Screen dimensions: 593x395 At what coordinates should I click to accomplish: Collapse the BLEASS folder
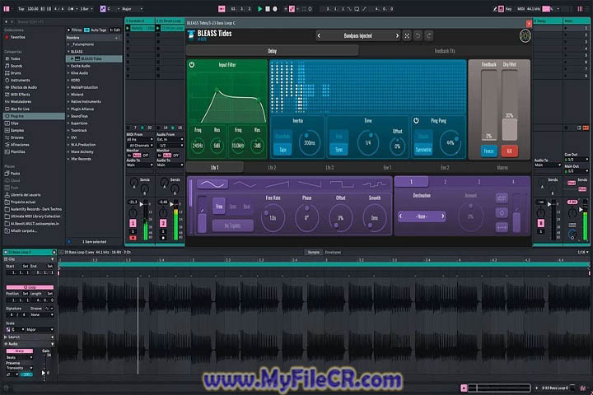[68, 51]
